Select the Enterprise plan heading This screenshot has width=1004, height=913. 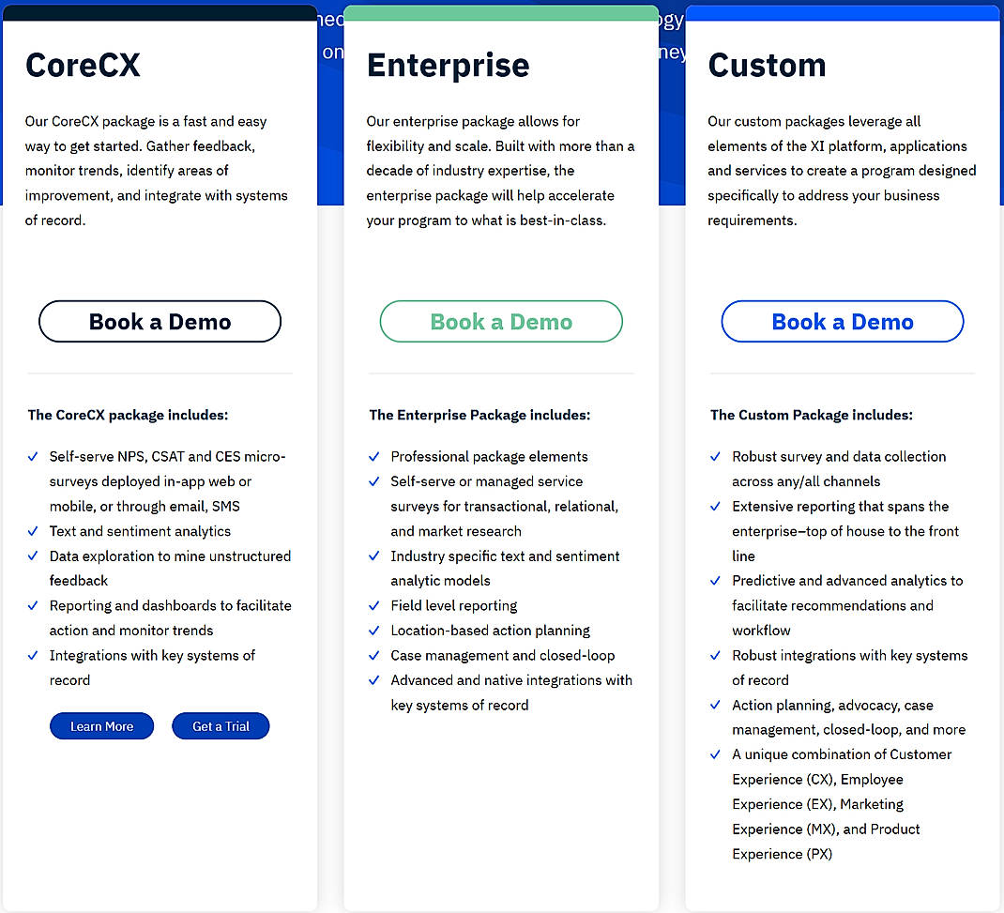(x=448, y=65)
